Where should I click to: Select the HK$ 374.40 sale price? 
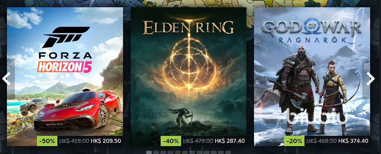[353, 141]
